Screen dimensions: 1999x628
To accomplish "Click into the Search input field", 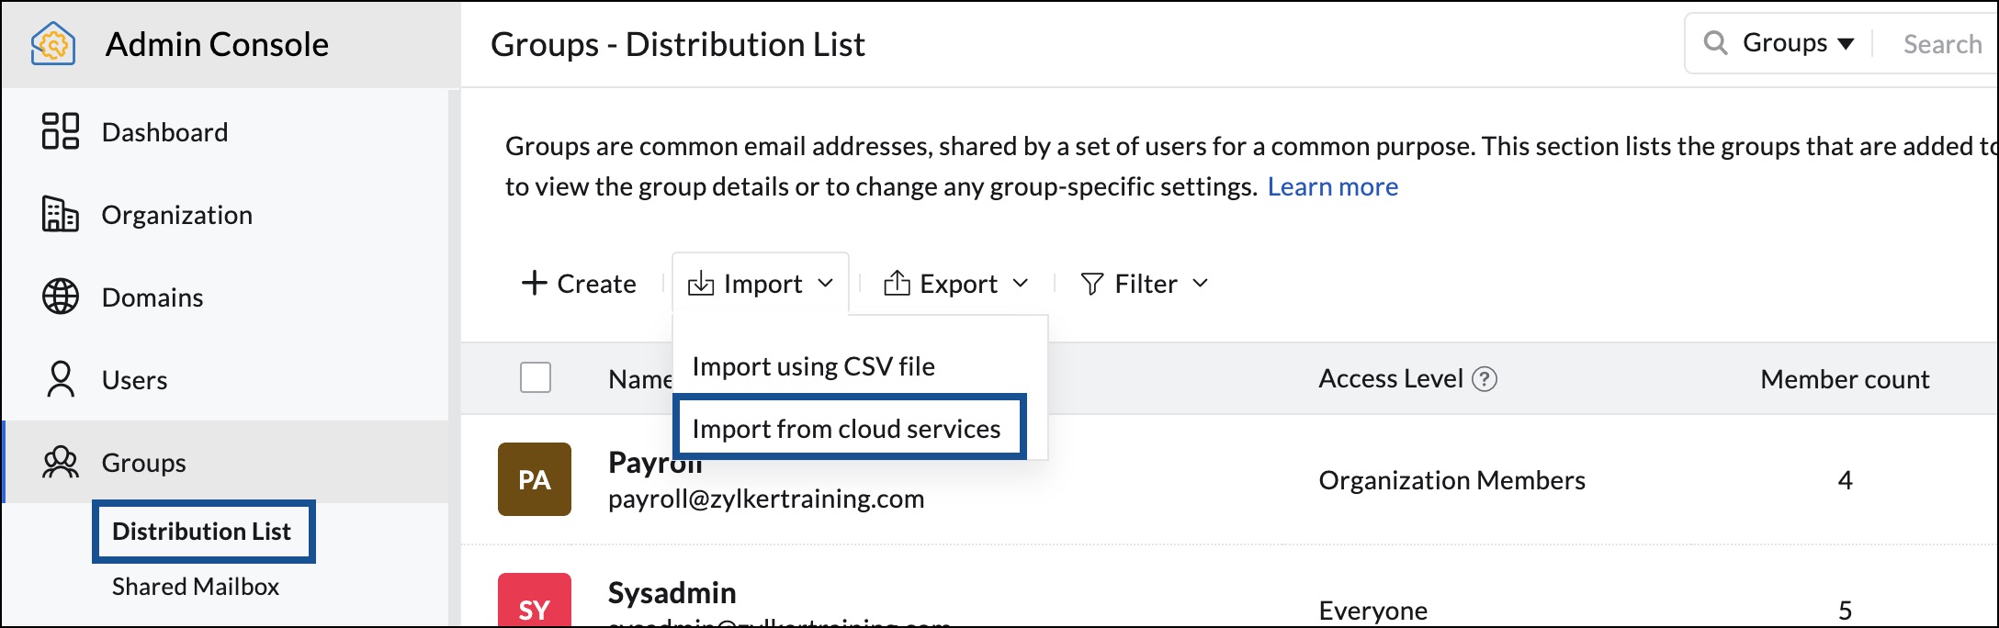I will 1942,43.
